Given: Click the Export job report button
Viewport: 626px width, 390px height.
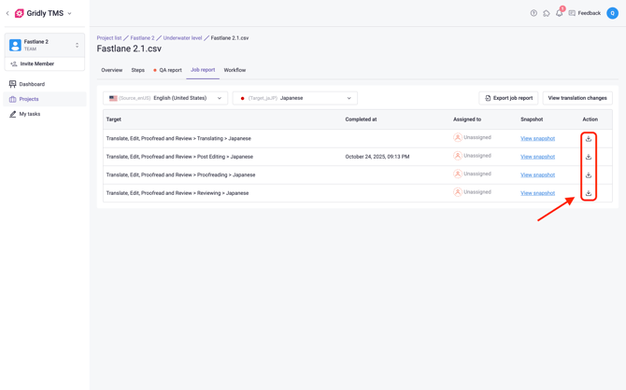Looking at the screenshot, I should (508, 98).
